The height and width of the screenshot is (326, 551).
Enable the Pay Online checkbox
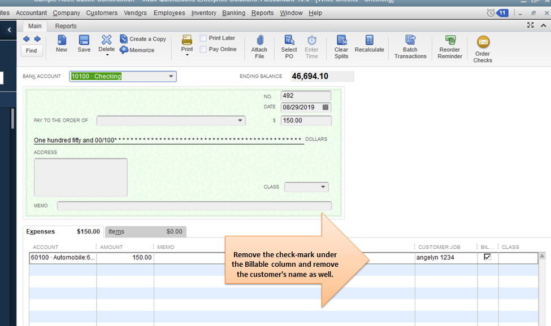point(203,49)
